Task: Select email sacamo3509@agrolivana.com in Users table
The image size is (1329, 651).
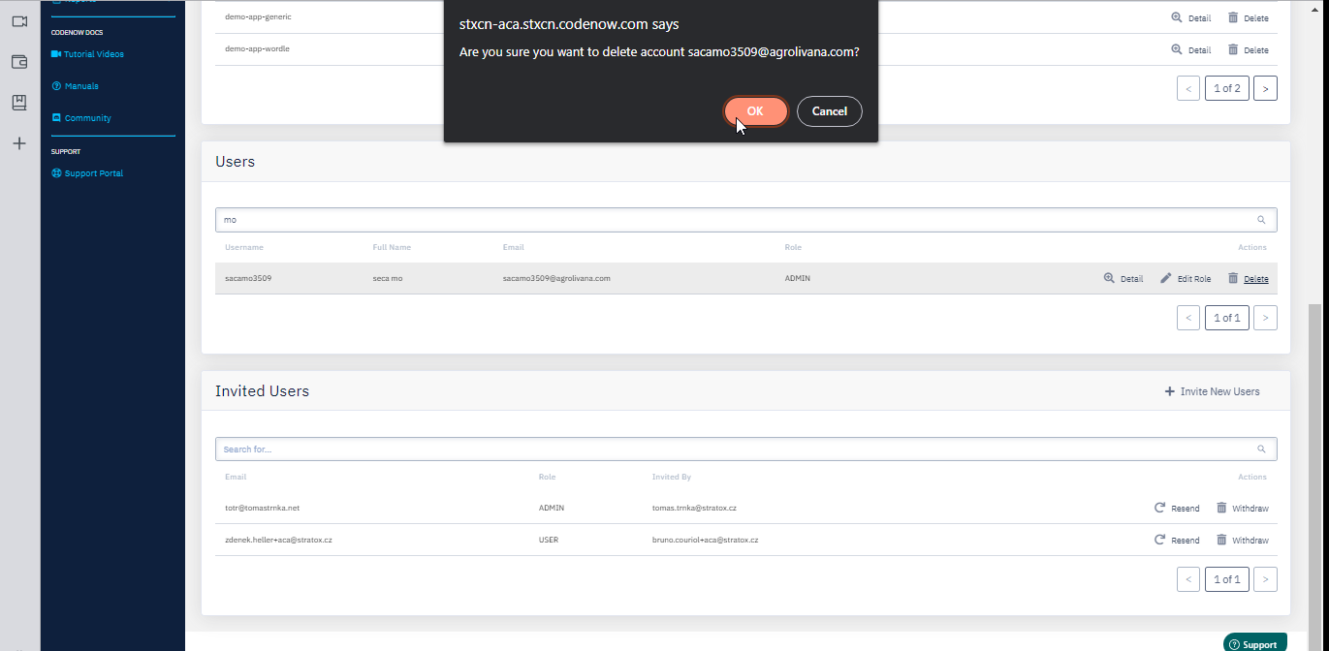Action: click(x=556, y=279)
